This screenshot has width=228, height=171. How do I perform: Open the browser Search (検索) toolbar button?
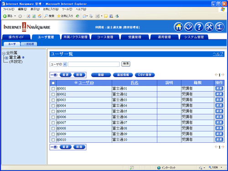point(49,16)
